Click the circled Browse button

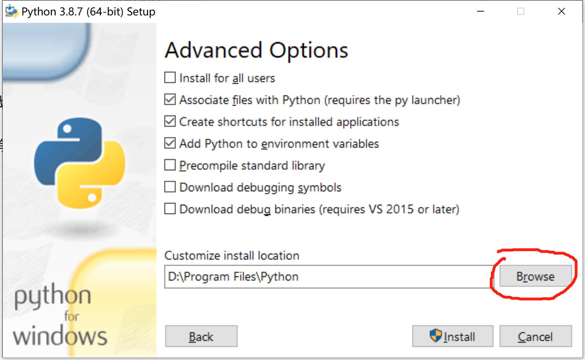click(535, 276)
